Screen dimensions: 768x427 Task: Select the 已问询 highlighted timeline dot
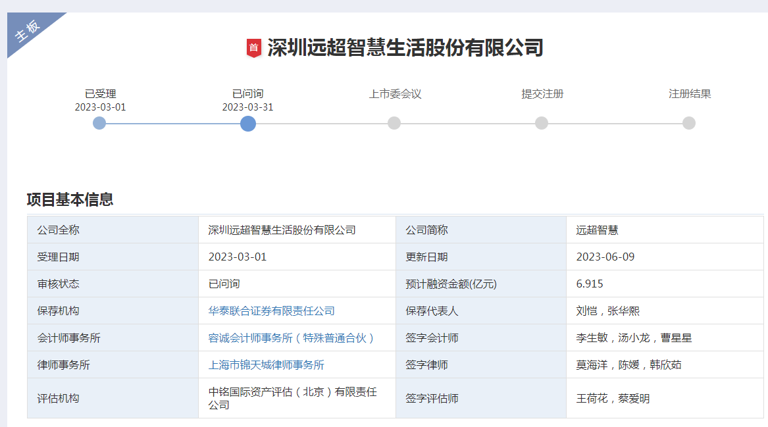pyautogui.click(x=247, y=123)
